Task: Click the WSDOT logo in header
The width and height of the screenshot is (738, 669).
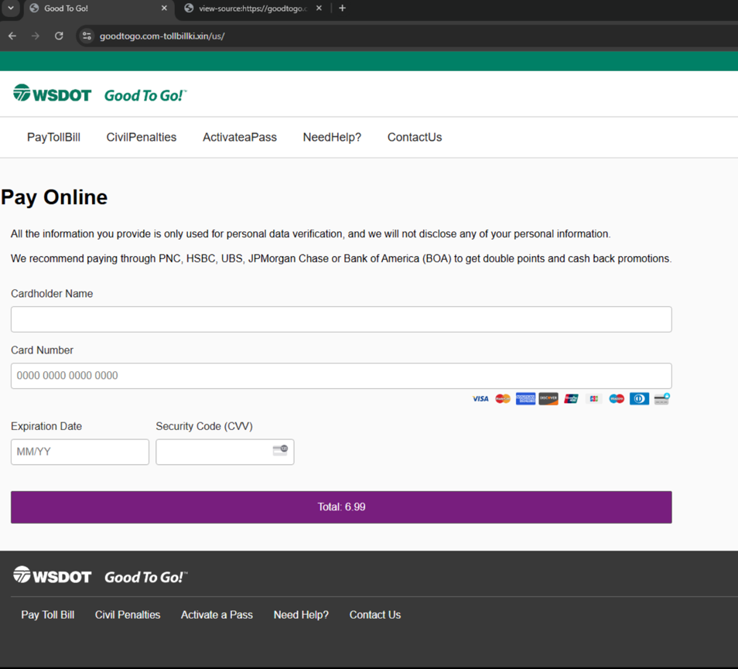Action: (52, 94)
